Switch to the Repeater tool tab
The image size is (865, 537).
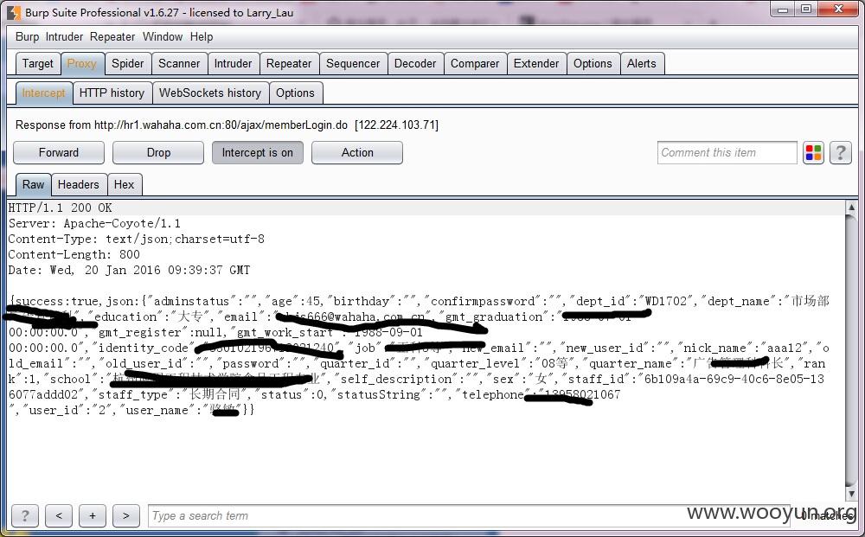pos(289,63)
